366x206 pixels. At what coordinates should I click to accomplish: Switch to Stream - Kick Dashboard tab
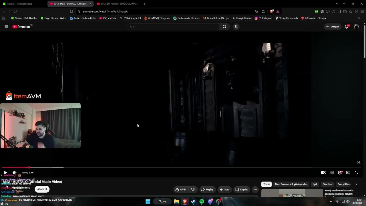tap(23, 4)
